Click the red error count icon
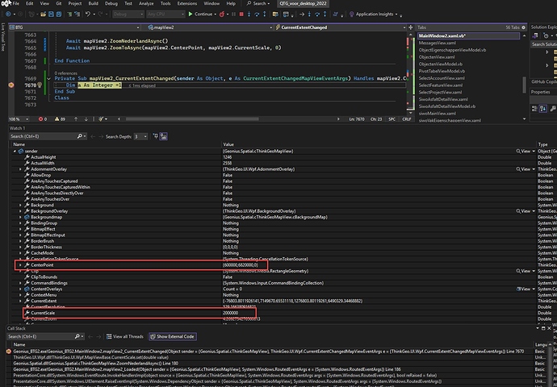This screenshot has width=557, height=387. point(40,119)
